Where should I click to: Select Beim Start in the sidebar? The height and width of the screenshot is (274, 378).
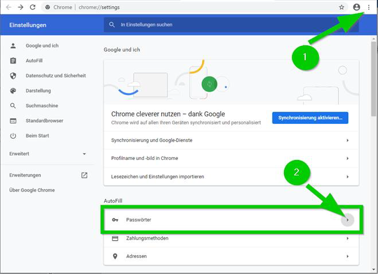tap(37, 136)
